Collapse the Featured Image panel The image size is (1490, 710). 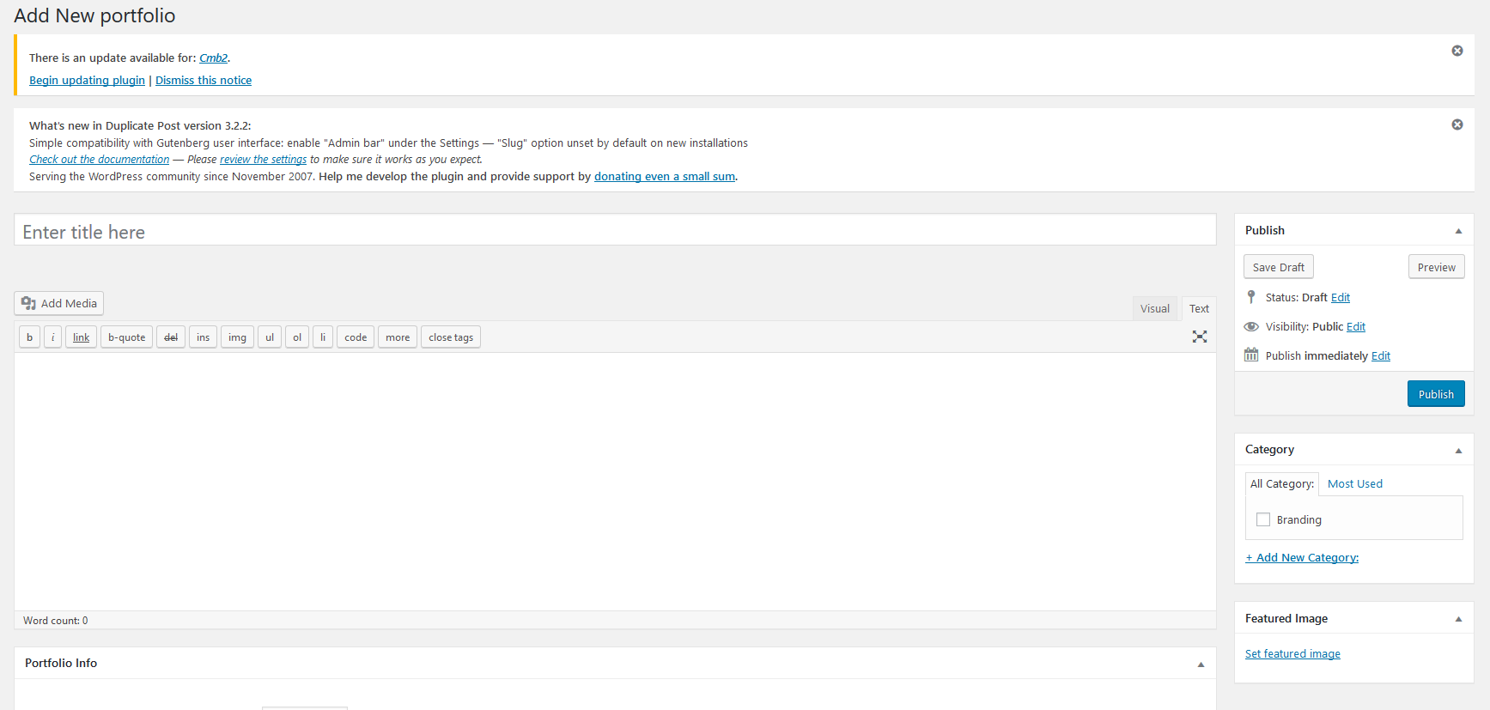[x=1457, y=619]
